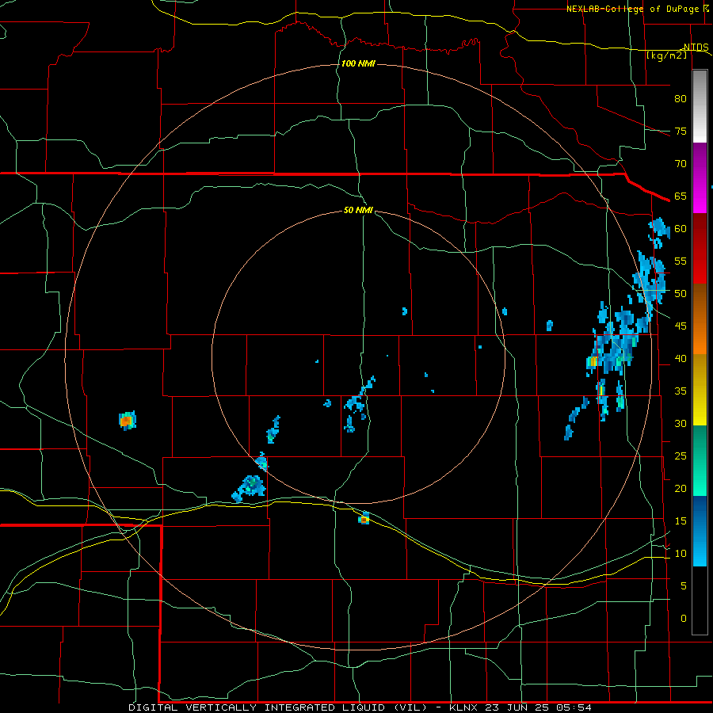Click the scale value 80

tap(681, 99)
